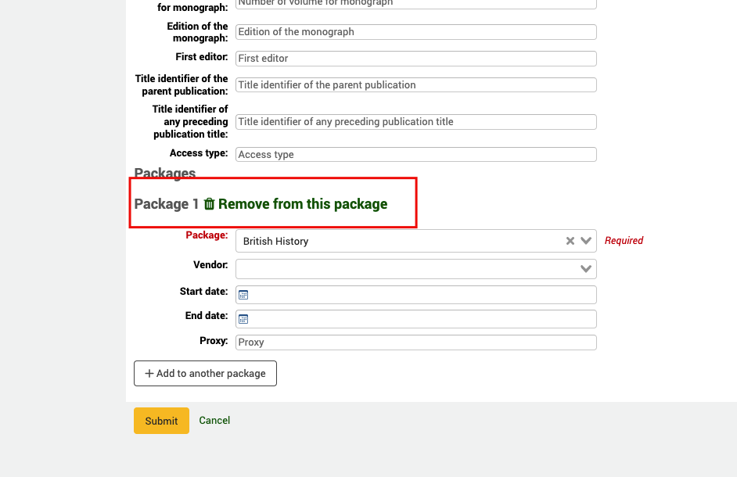Focus the Access type field

[415, 154]
